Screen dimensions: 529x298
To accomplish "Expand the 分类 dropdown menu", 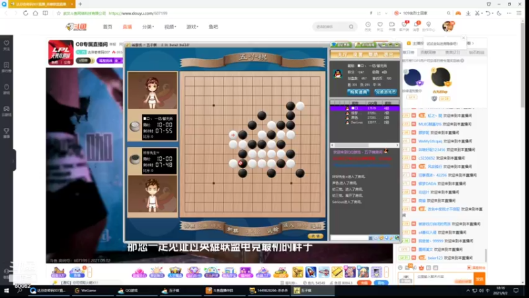I will click(147, 26).
